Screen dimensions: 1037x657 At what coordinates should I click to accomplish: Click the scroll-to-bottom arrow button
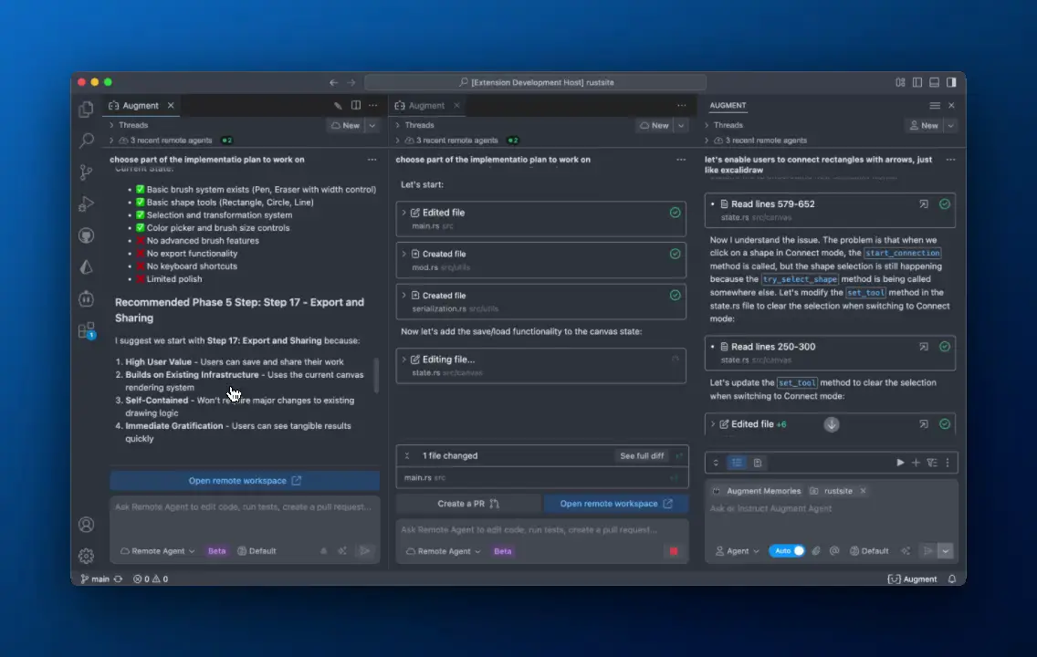click(832, 424)
